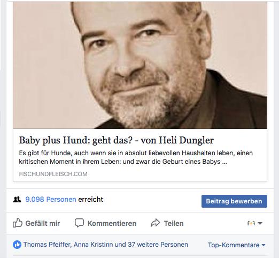Screen dimensions: 279x258
Task: Click the f+f page identity icon
Action: coord(251,223)
